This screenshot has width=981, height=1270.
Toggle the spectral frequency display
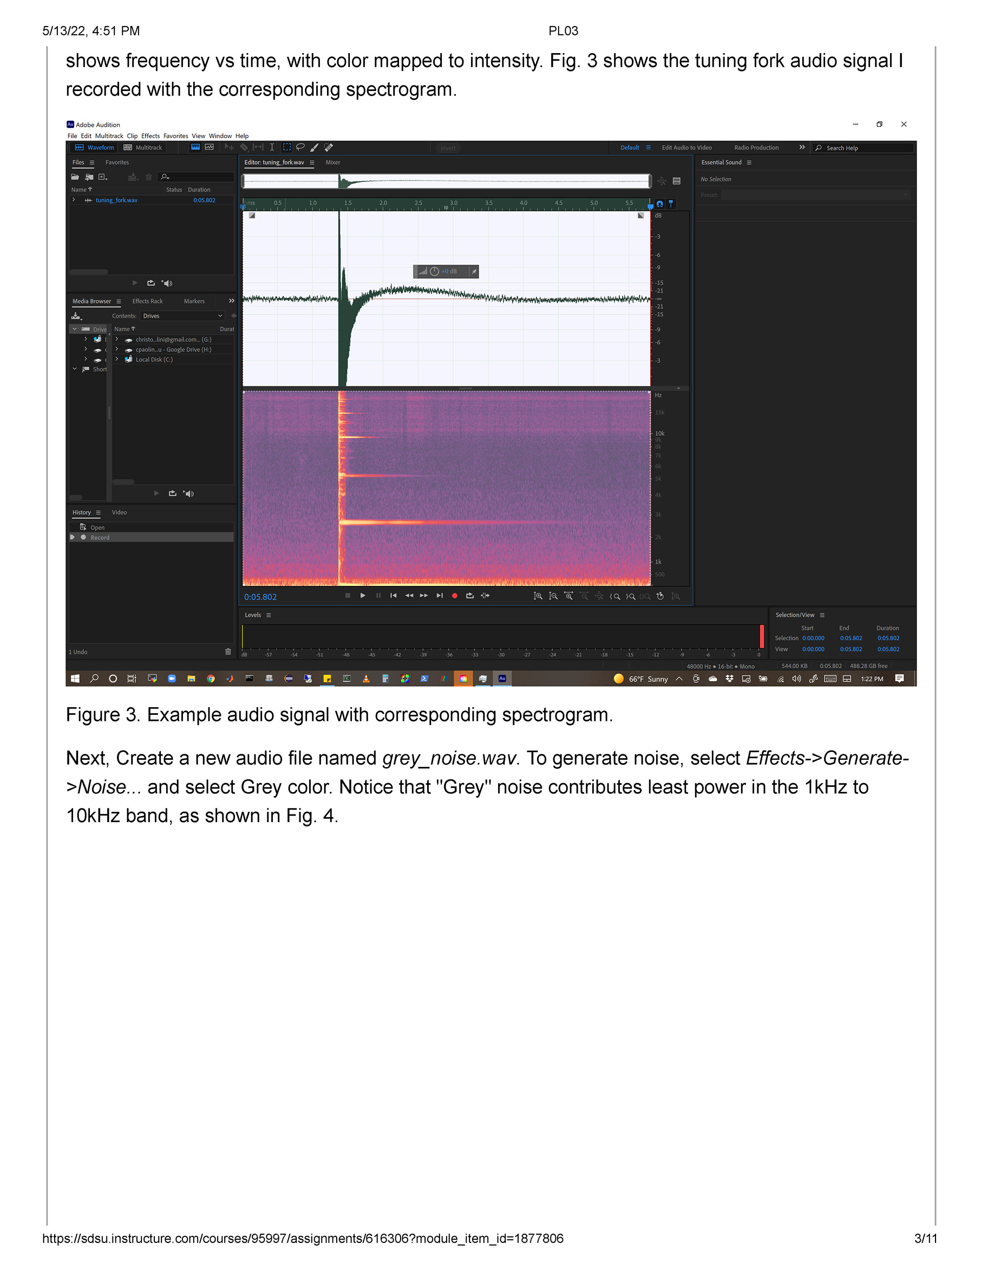[195, 147]
